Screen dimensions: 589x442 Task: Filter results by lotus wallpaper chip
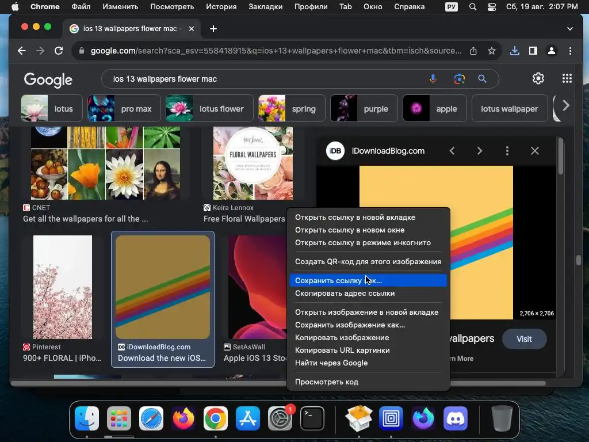pos(510,109)
